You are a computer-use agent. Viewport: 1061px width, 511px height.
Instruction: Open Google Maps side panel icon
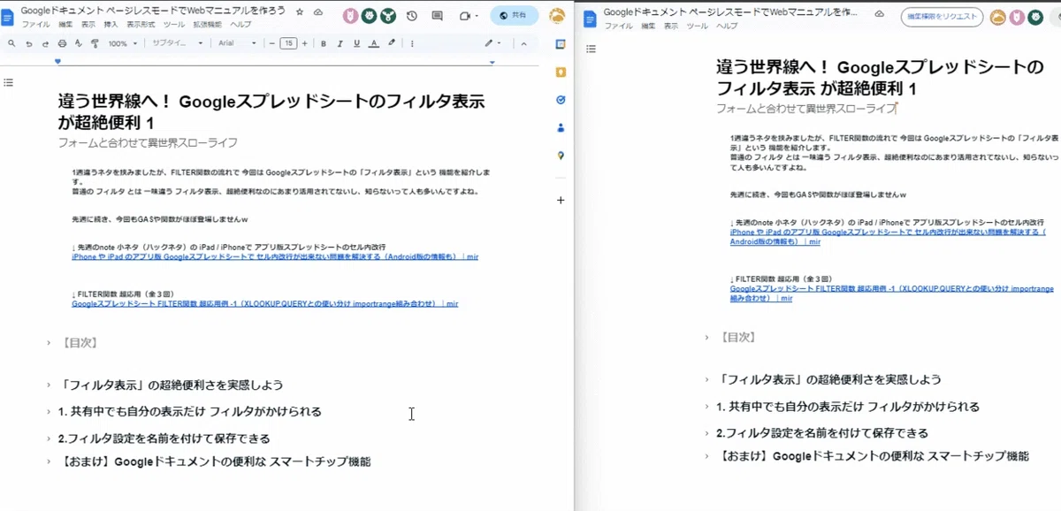561,156
